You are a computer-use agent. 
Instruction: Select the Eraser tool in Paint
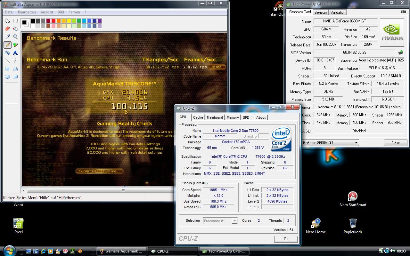pyautogui.click(x=7, y=29)
